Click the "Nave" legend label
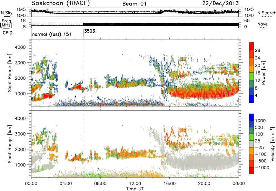This screenshot has width=276, height=191. tap(262, 24)
